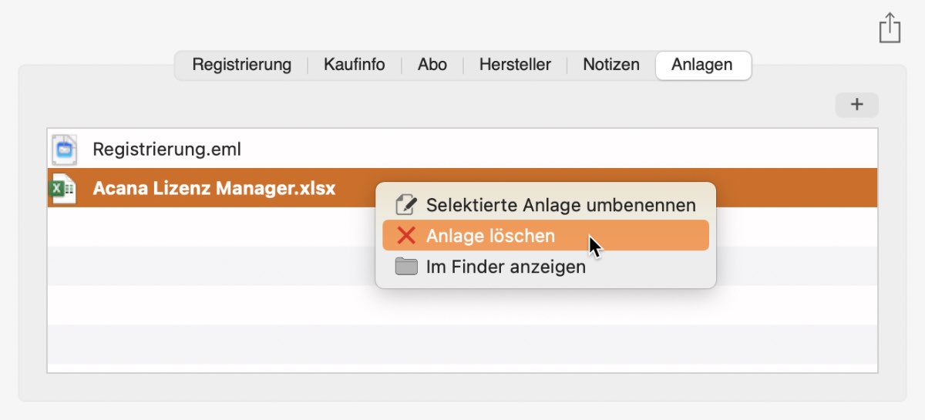
Task: Click the folder icon beside Im Finder anzeigen
Action: (x=405, y=267)
